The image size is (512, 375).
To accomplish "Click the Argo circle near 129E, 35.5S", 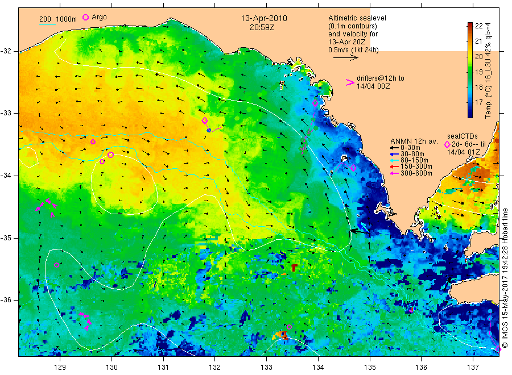I will click(x=56, y=265).
